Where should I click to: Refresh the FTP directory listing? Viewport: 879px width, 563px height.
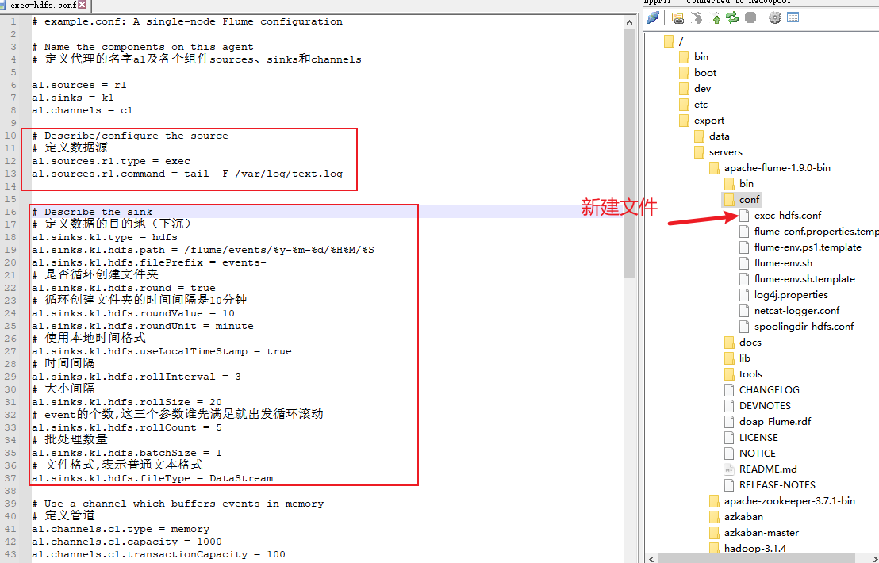733,18
